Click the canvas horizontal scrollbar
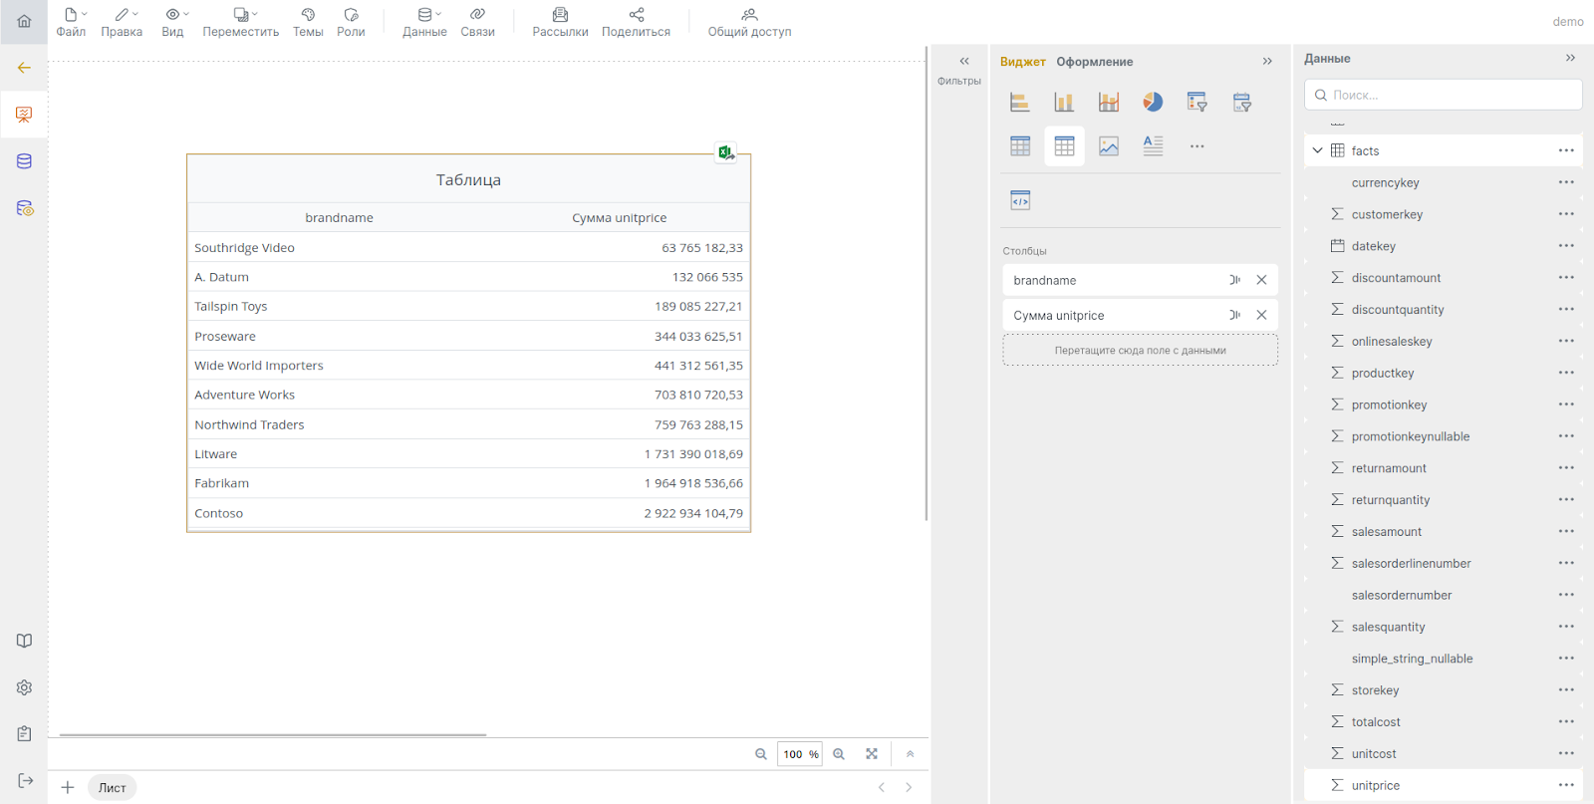Image resolution: width=1594 pixels, height=804 pixels. (273, 735)
